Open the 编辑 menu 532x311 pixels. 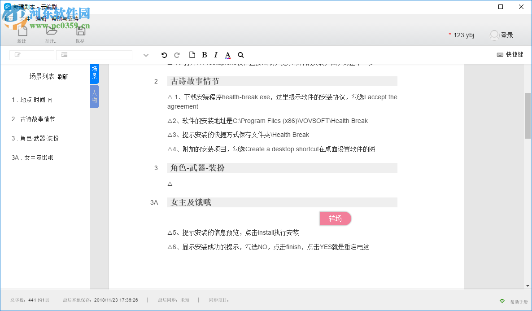pyautogui.click(x=40, y=19)
